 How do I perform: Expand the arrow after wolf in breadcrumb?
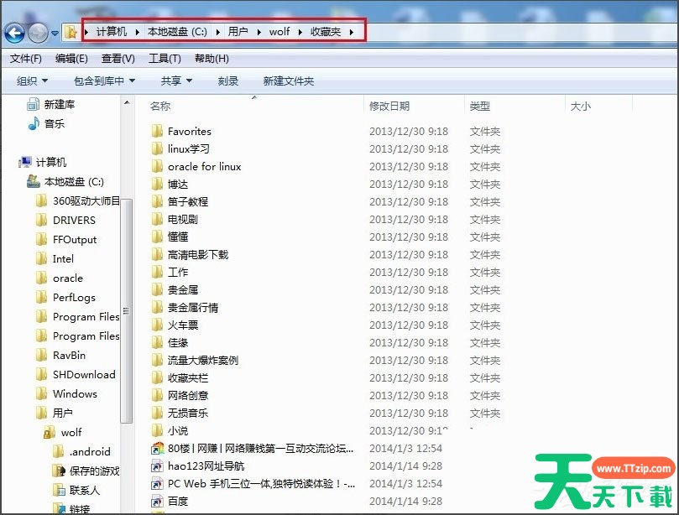[300, 32]
